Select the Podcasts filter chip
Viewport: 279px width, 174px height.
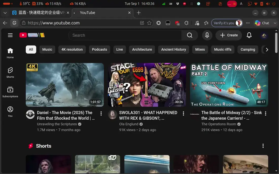(99, 50)
